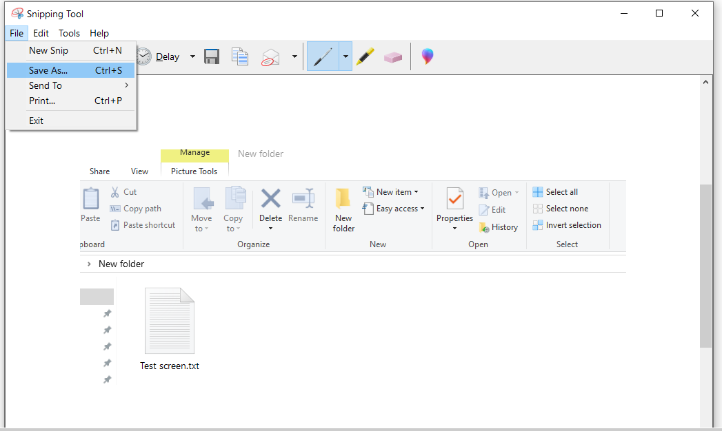
Task: Select the Highlighter tool
Action: (365, 57)
